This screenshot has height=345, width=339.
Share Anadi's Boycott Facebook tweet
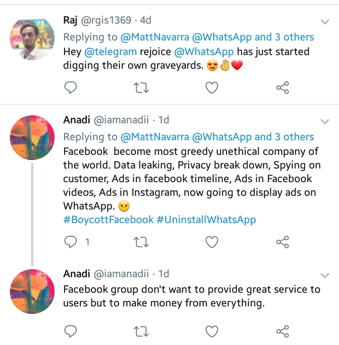pos(282,242)
